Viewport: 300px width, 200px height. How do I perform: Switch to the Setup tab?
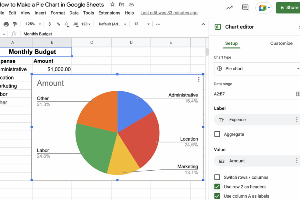pyautogui.click(x=231, y=43)
